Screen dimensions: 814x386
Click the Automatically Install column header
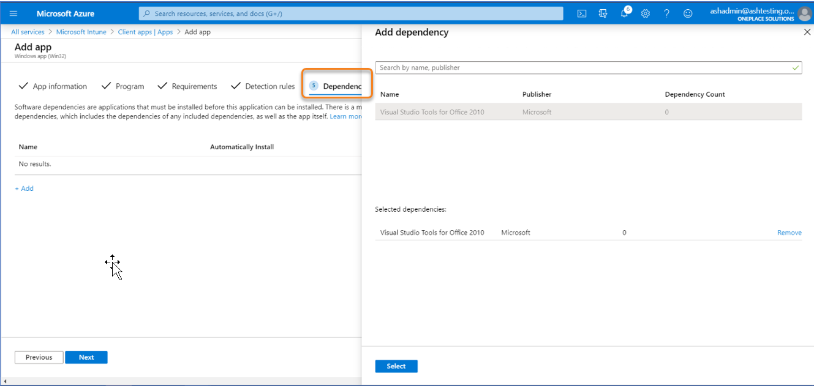242,147
